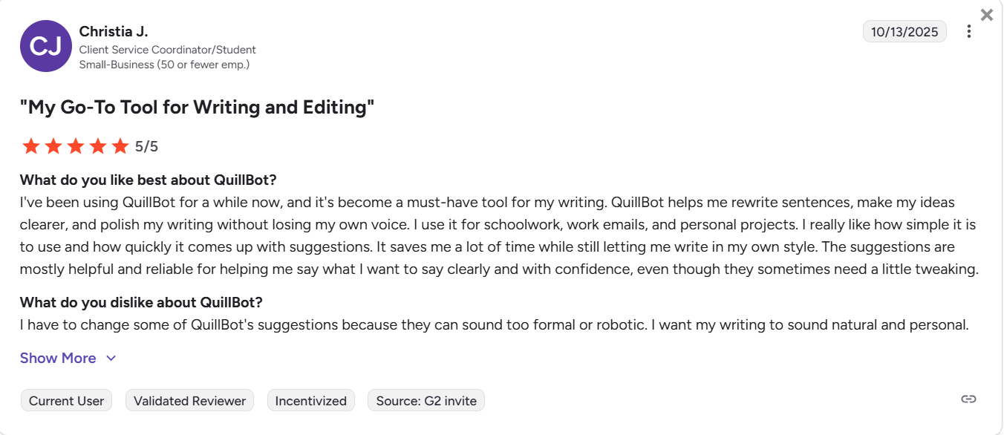This screenshot has height=435, width=1004.
Task: Select the first star in the rating
Action: click(31, 145)
